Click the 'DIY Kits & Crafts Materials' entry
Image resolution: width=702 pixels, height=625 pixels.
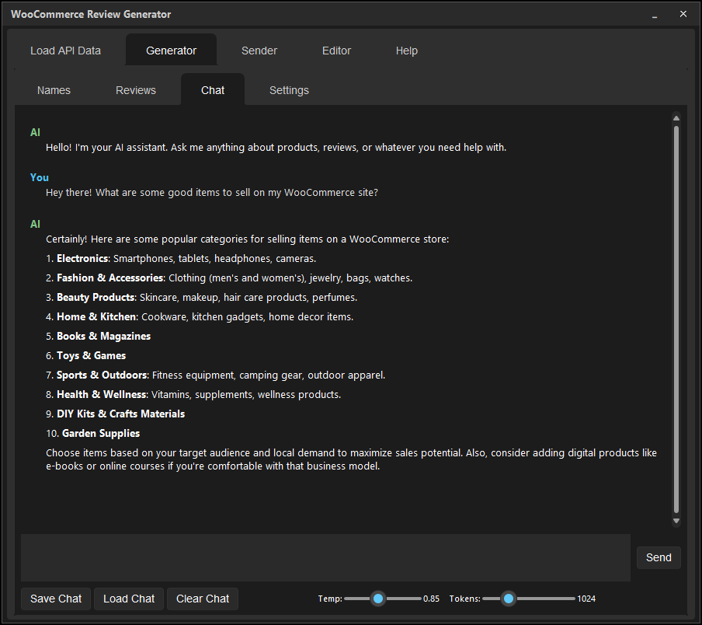click(115, 414)
